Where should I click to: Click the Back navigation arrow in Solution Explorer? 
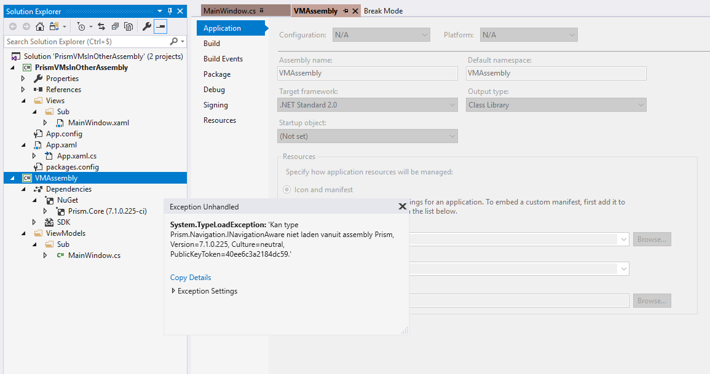pos(13,26)
